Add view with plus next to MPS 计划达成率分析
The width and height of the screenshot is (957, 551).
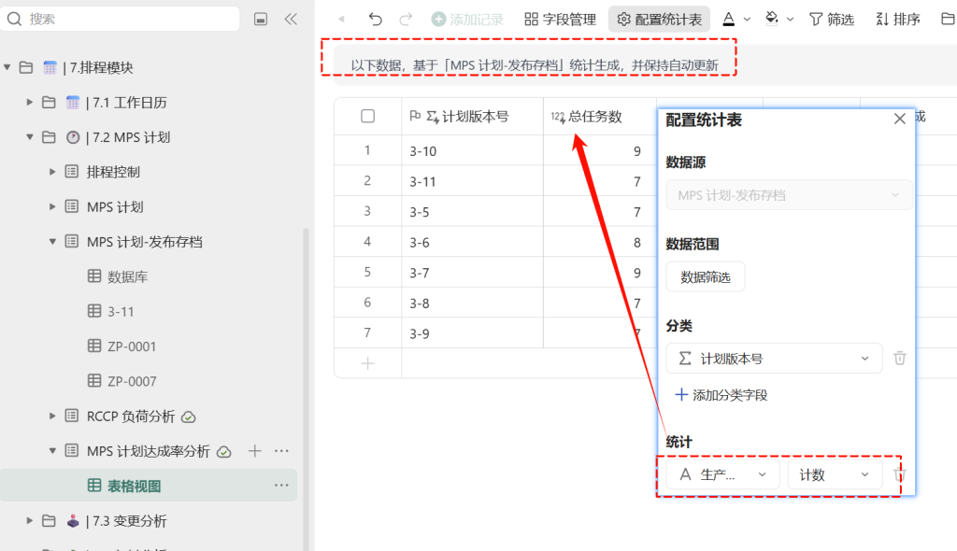(255, 451)
